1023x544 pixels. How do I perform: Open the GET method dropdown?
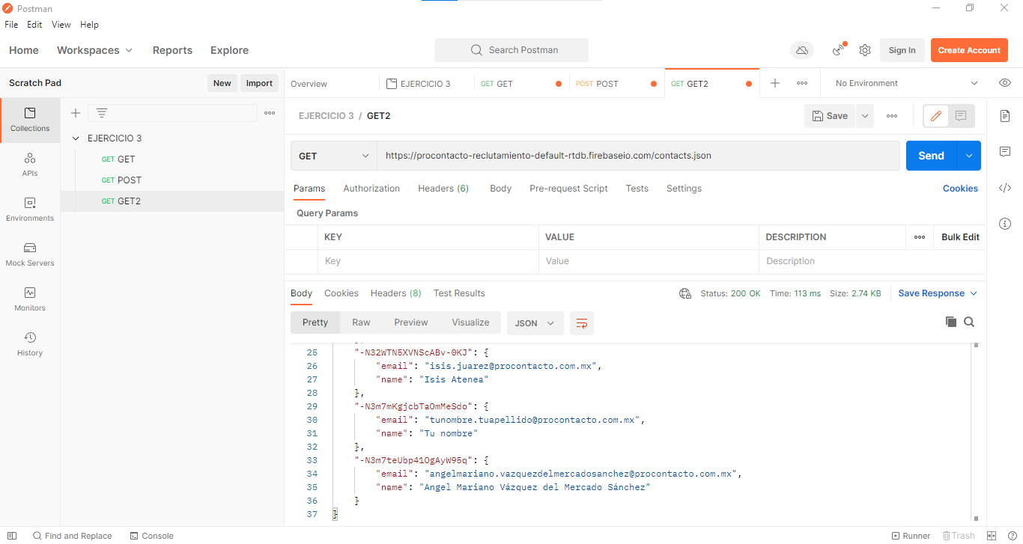click(x=333, y=155)
